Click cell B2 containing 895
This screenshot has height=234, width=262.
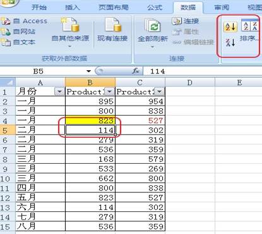click(90, 101)
